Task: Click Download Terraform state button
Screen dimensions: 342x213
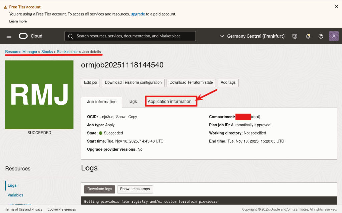Action: 191,83
